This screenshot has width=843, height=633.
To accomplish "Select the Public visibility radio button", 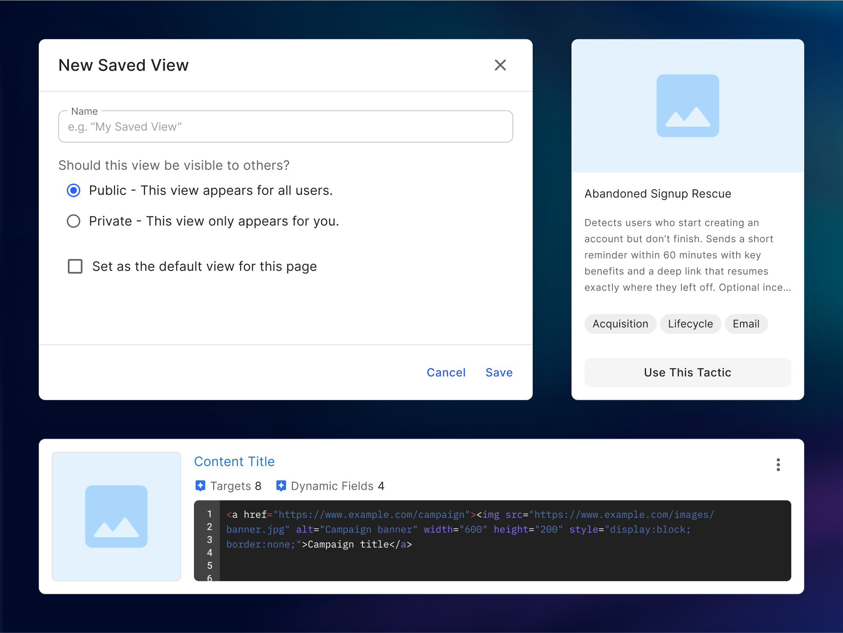I will point(74,190).
